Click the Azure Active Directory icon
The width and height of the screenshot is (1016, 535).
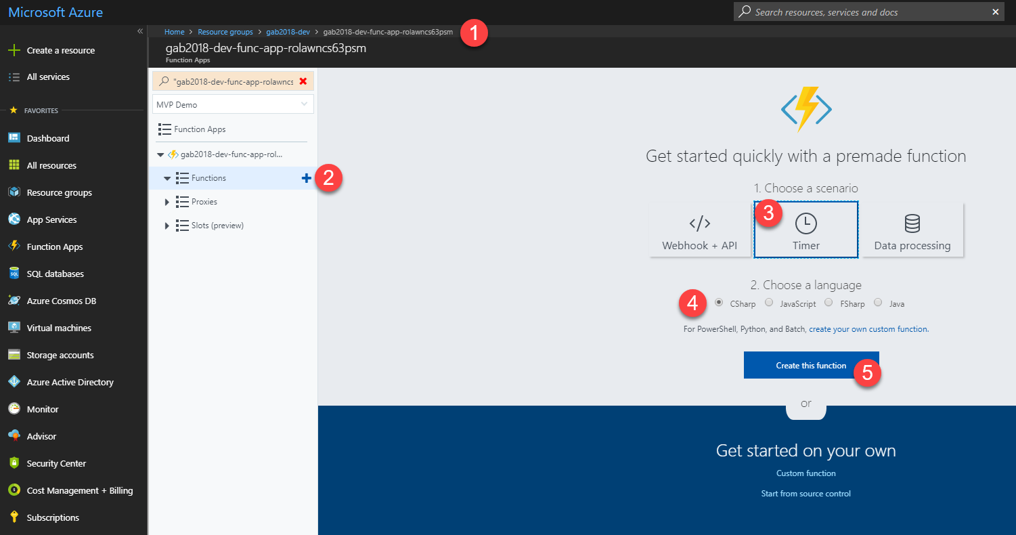(x=14, y=382)
